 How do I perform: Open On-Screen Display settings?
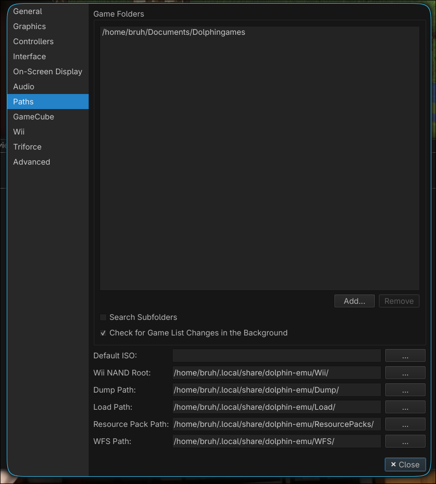[x=48, y=72]
